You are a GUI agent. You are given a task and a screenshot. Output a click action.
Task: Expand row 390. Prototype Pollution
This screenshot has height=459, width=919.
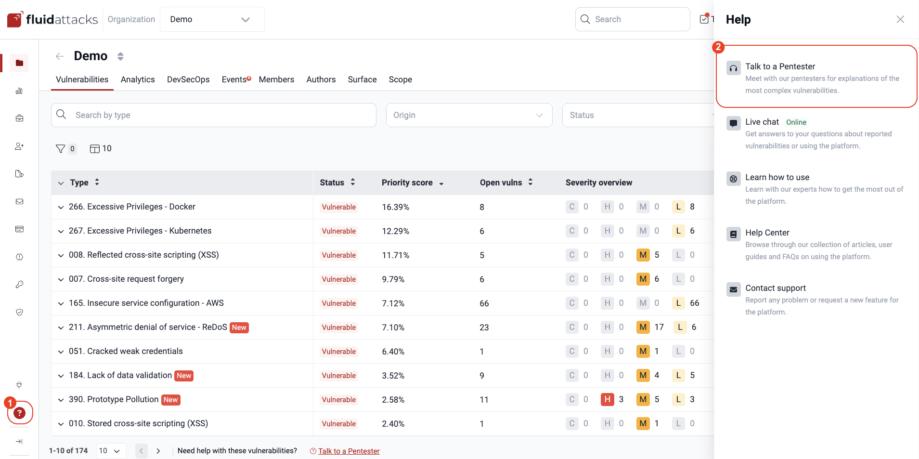coord(61,400)
